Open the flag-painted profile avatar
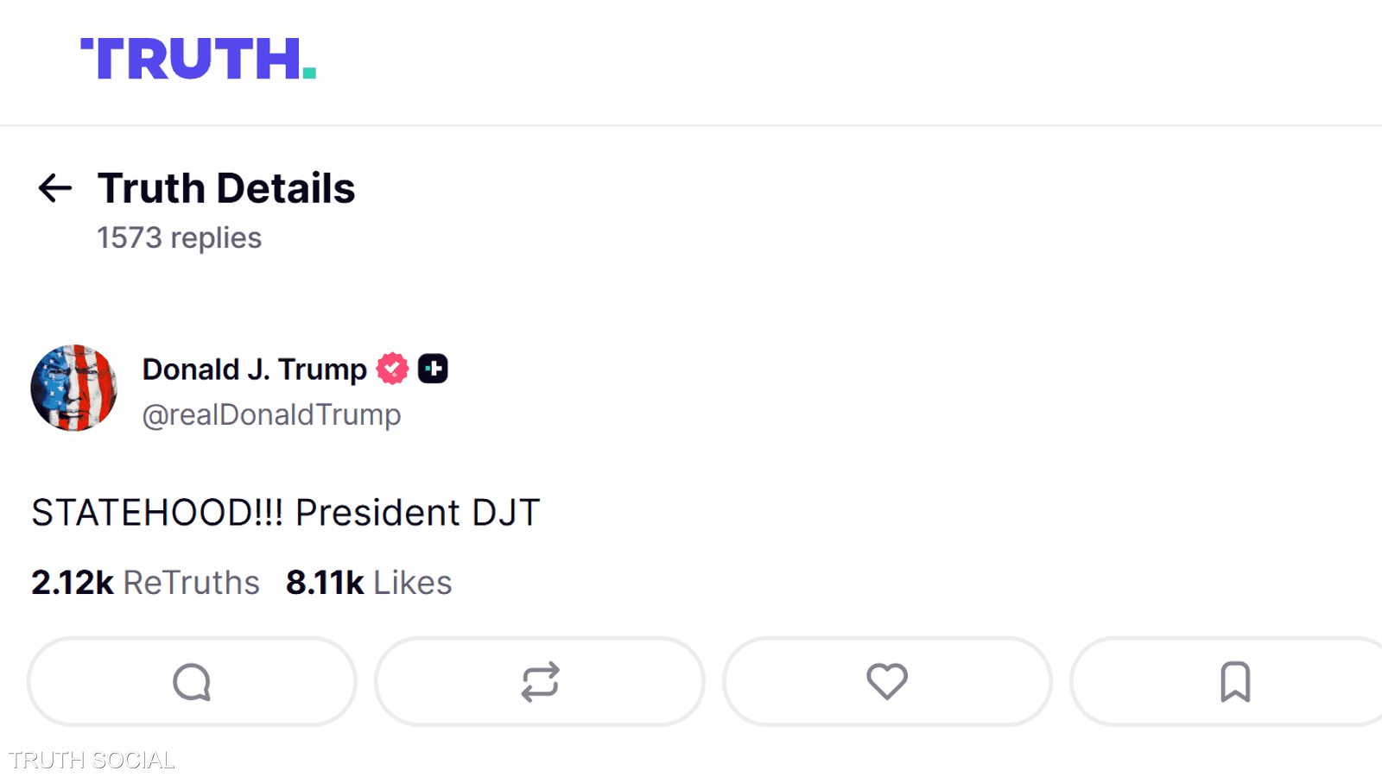Image resolution: width=1382 pixels, height=777 pixels. [74, 388]
